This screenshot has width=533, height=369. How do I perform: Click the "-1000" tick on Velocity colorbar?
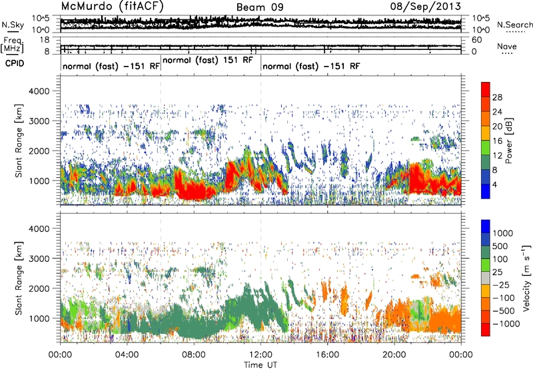(x=506, y=324)
